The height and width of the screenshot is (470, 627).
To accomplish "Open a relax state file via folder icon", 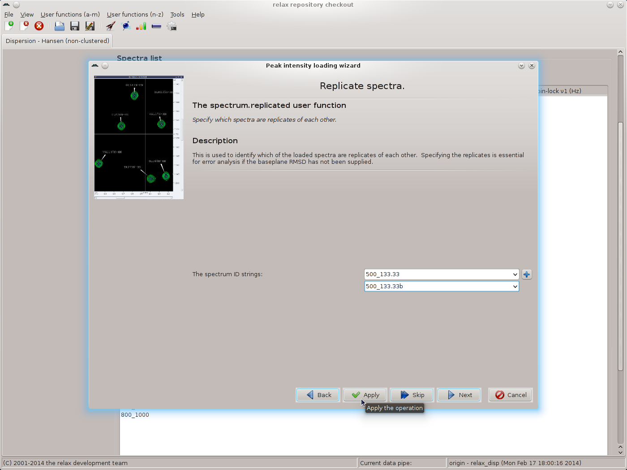I will pos(59,26).
